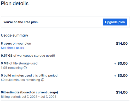The width and height of the screenshot is (131, 110).
Task: Click the Bill estimate label
Action: 29,92
